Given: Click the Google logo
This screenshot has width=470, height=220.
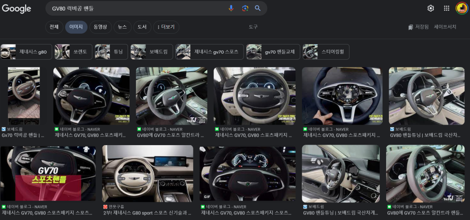Looking at the screenshot, I should coord(17,9).
